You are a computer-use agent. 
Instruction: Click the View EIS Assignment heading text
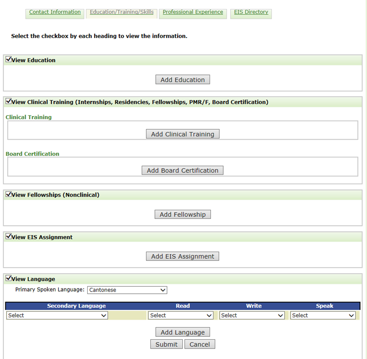42,237
